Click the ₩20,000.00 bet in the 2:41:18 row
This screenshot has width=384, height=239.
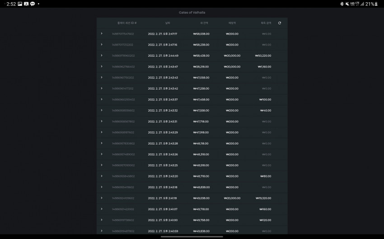[232, 198]
